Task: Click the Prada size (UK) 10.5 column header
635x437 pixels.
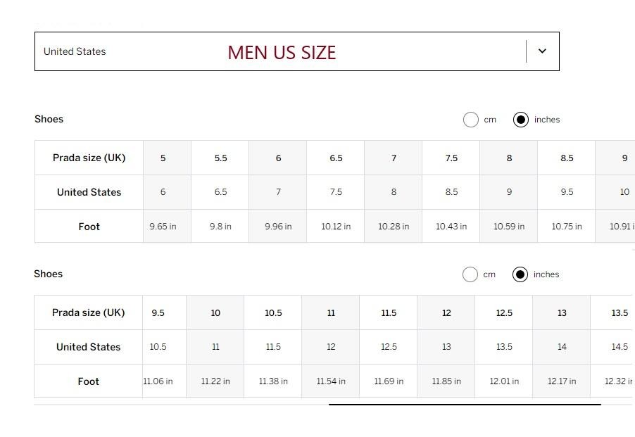Action: click(273, 312)
